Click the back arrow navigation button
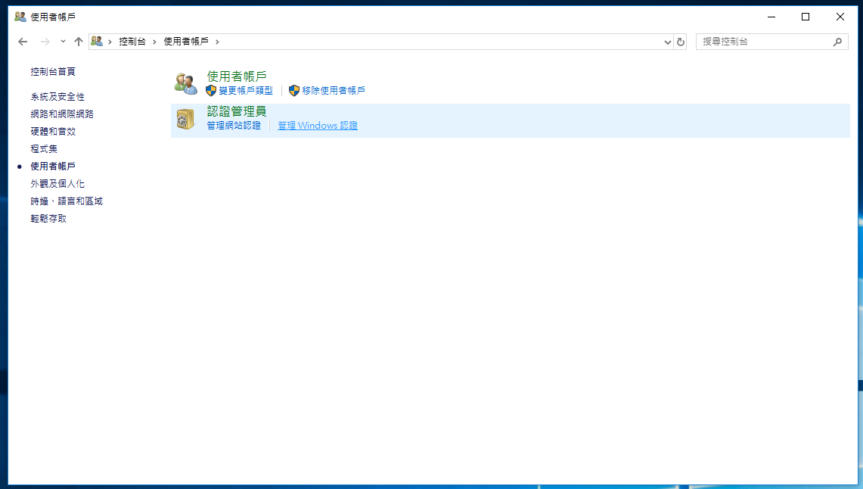863x489 pixels. pyautogui.click(x=23, y=42)
